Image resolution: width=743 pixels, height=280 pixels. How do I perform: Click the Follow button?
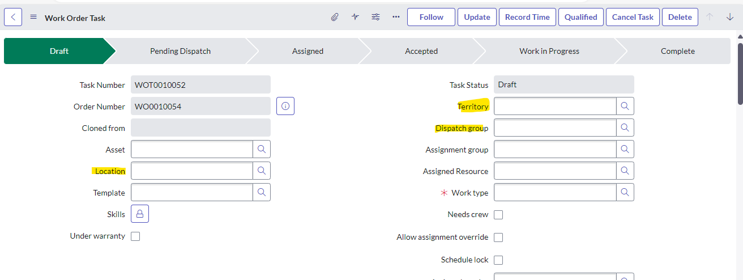tap(431, 17)
